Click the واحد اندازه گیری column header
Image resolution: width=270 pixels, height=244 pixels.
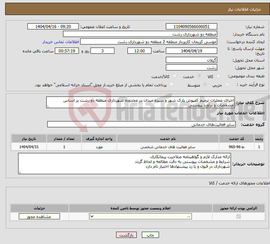99,139
